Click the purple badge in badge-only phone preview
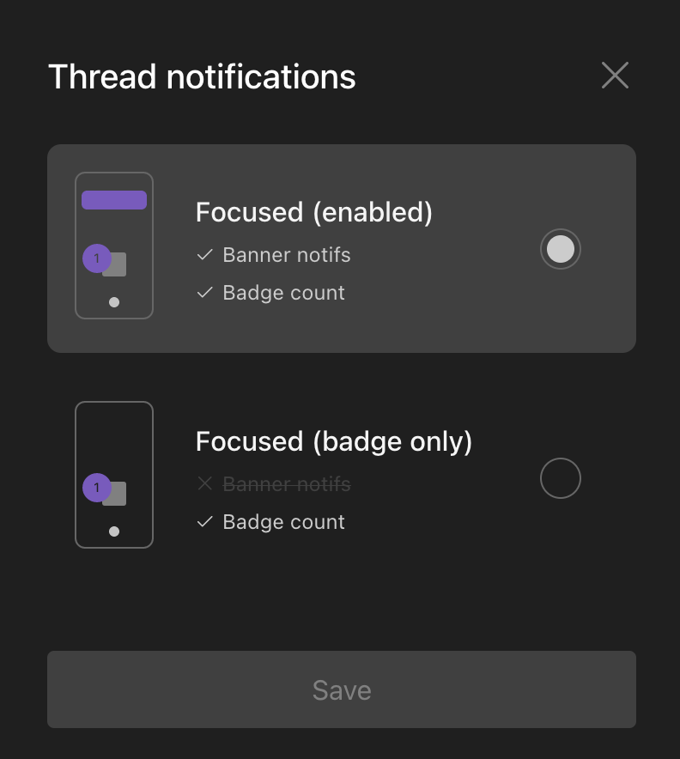 pyautogui.click(x=96, y=488)
